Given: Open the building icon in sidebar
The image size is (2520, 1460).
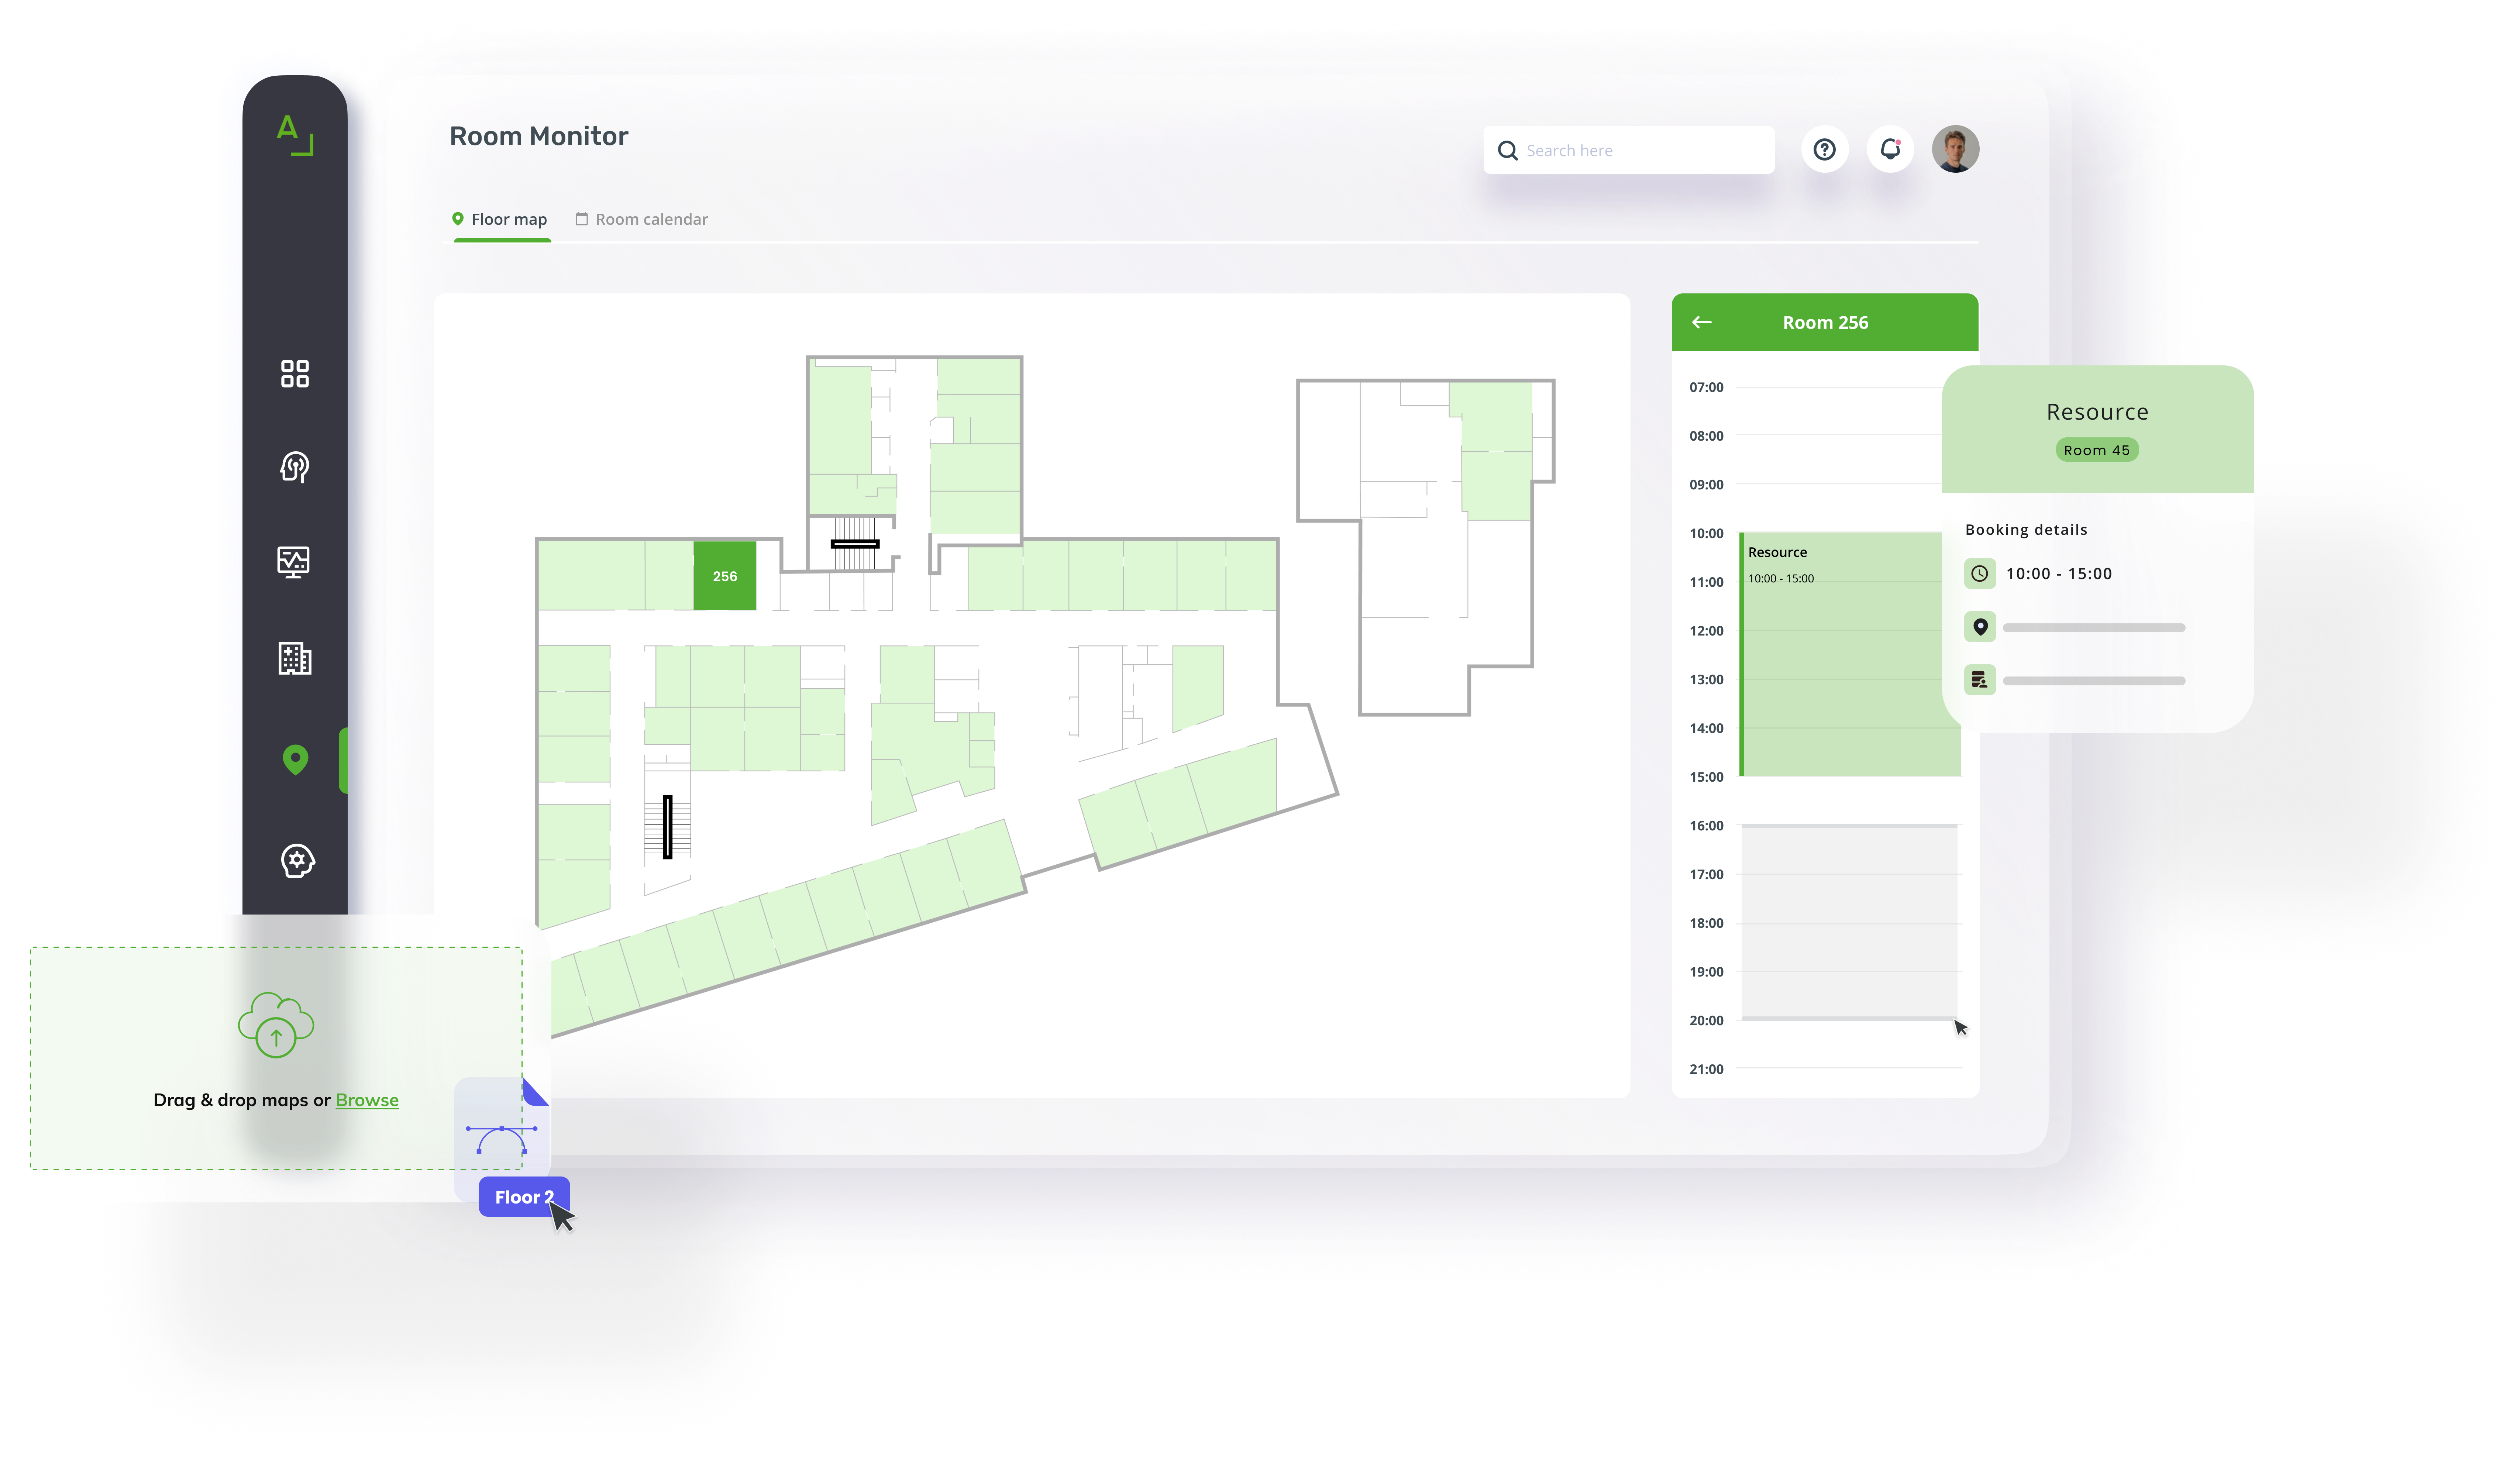Looking at the screenshot, I should tap(294, 658).
